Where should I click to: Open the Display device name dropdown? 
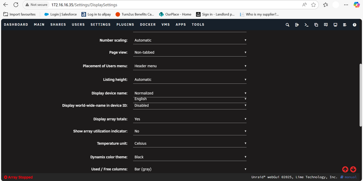coord(190,93)
